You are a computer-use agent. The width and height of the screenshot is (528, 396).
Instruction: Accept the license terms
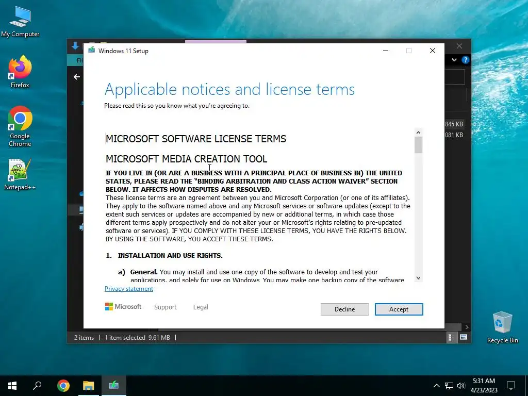coord(399,309)
